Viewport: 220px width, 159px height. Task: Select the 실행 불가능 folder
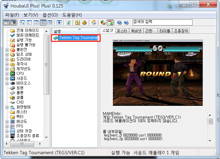point(26,45)
